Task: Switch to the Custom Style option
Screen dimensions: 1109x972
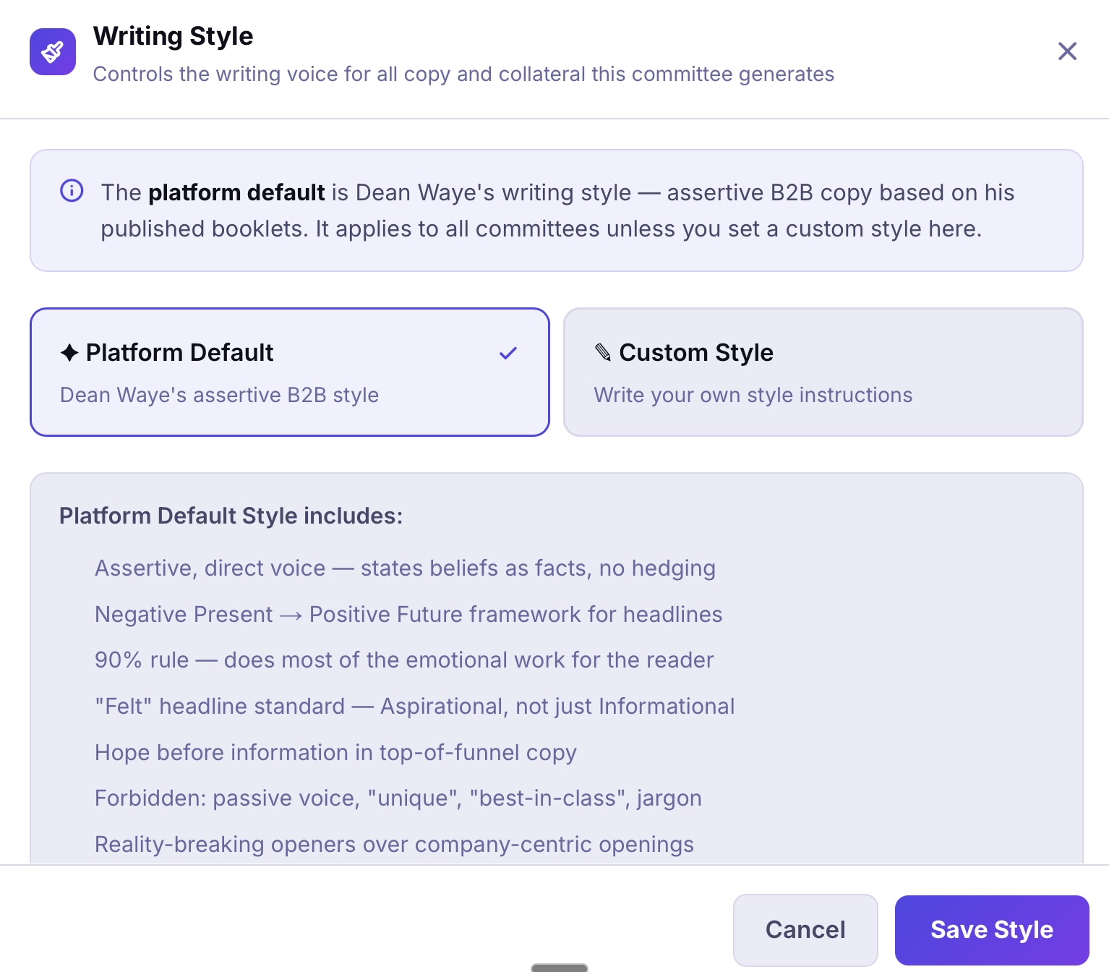Action: tap(822, 372)
